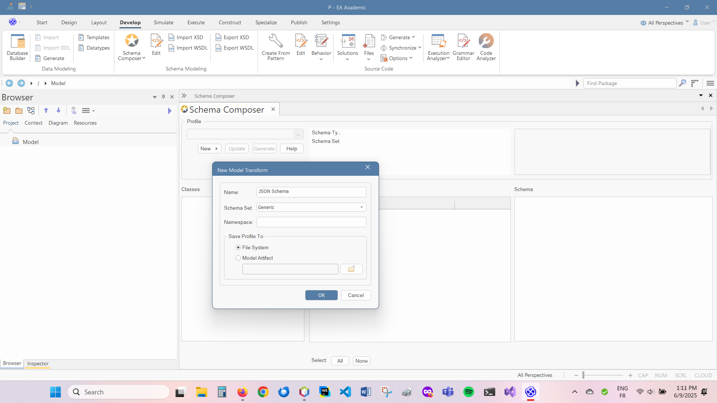This screenshot has height=403, width=717.
Task: Click the Select None button
Action: click(361, 361)
